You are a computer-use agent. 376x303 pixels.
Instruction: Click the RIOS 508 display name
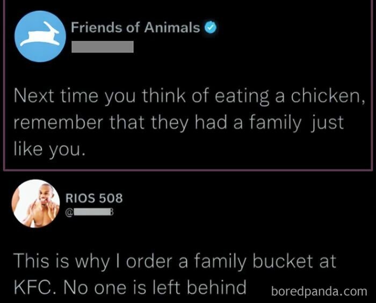[x=94, y=198]
